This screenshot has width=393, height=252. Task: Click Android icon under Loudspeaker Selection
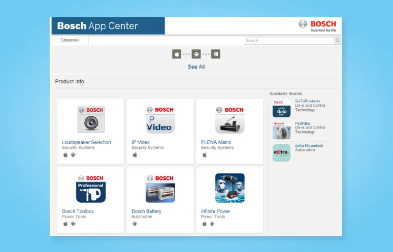point(73,155)
